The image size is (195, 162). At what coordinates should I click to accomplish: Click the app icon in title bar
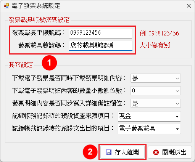[6, 6]
